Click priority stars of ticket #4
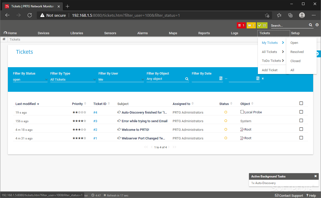This screenshot has height=198, width=321. (x=79, y=112)
